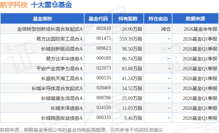
Task: Click 长城稳固收益债券A fund name
Action: 62,118
